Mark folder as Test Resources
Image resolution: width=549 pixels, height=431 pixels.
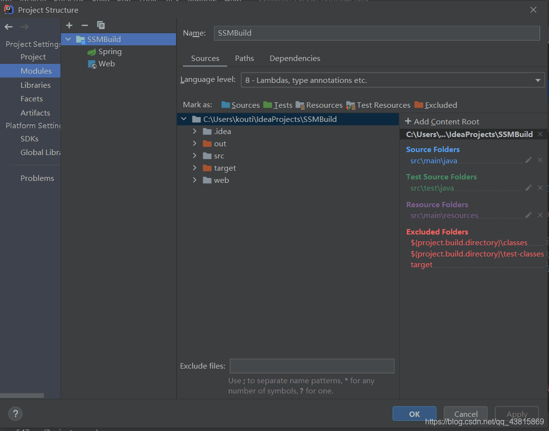378,105
